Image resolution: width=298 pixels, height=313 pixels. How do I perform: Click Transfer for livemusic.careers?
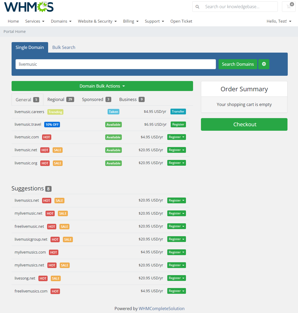[x=178, y=112]
